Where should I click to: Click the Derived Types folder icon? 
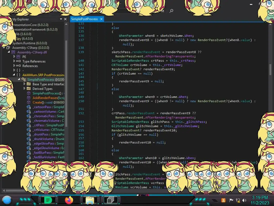pyautogui.click(x=29, y=89)
